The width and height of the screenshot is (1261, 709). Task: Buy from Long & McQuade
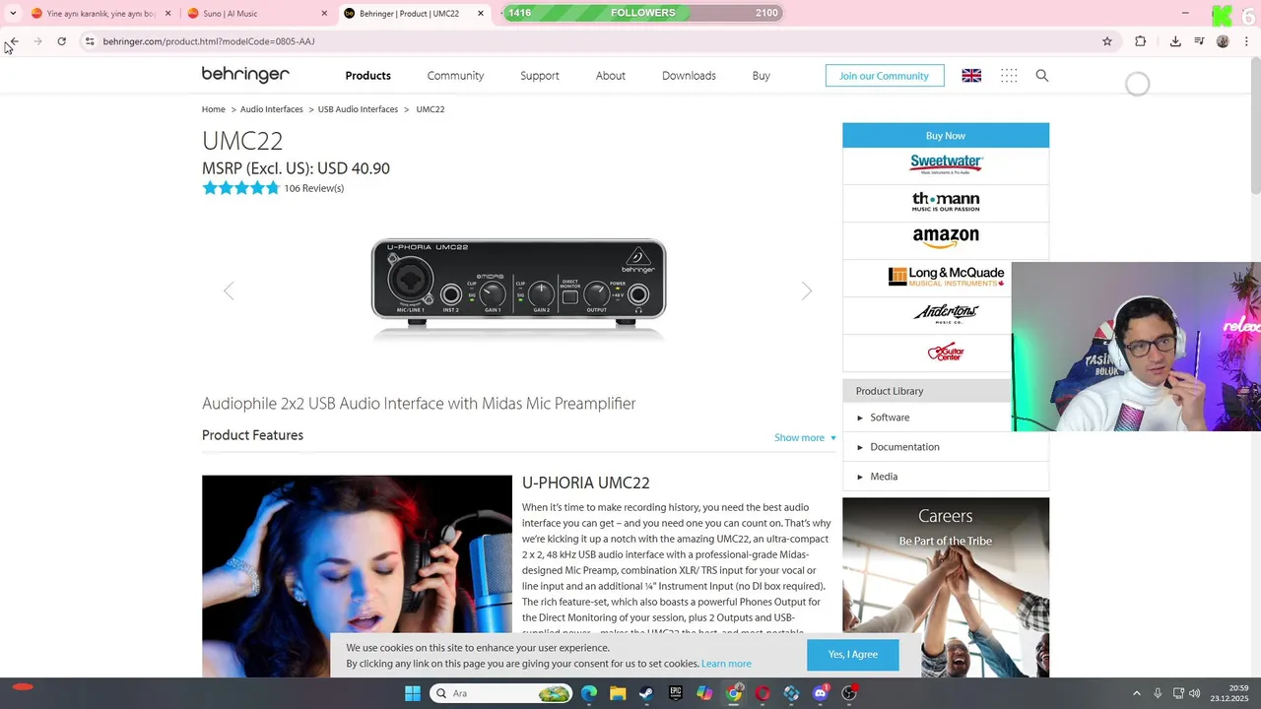click(946, 278)
